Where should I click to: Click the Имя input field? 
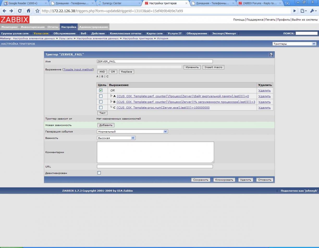tap(155, 62)
